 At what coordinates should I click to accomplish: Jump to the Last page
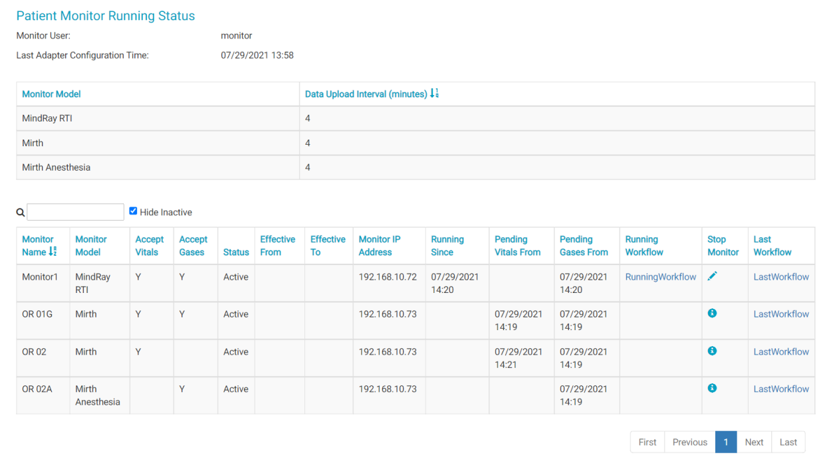tap(788, 442)
